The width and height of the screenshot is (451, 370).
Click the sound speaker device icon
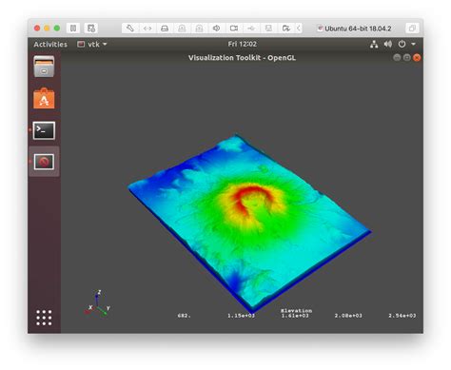216,29
